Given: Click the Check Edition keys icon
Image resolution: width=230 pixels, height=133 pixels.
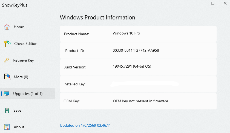Looking at the screenshot, I should coord(7,44).
